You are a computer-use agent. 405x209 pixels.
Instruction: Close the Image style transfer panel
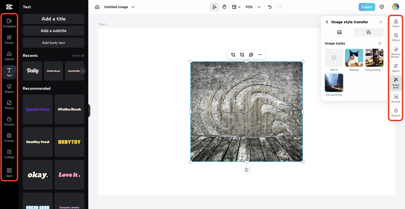point(381,22)
